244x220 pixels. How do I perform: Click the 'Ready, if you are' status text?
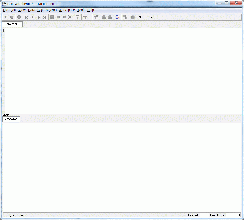click(14, 215)
